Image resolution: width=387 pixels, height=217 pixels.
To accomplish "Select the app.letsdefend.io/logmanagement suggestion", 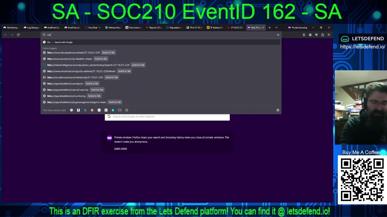I will pyautogui.click(x=161, y=102).
